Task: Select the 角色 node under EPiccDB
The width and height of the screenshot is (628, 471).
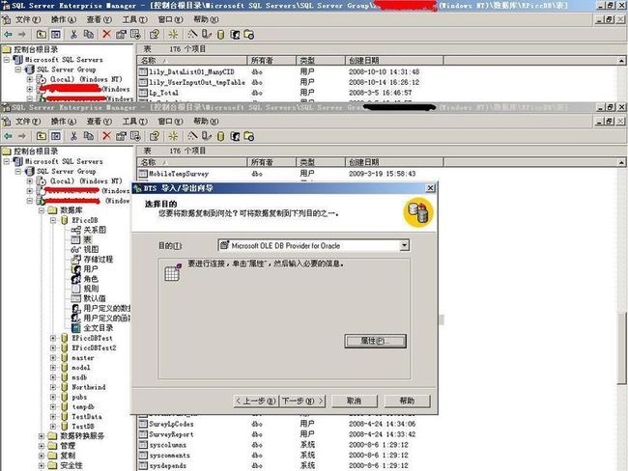Action: (x=91, y=279)
